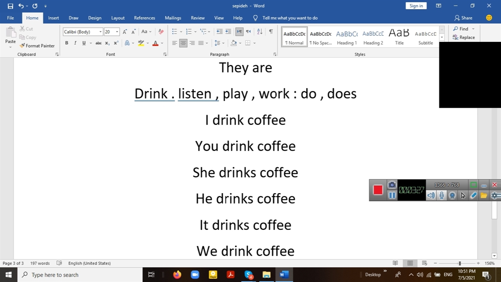Click the Sort paragraph icon
The width and height of the screenshot is (501, 282).
pos(260,32)
